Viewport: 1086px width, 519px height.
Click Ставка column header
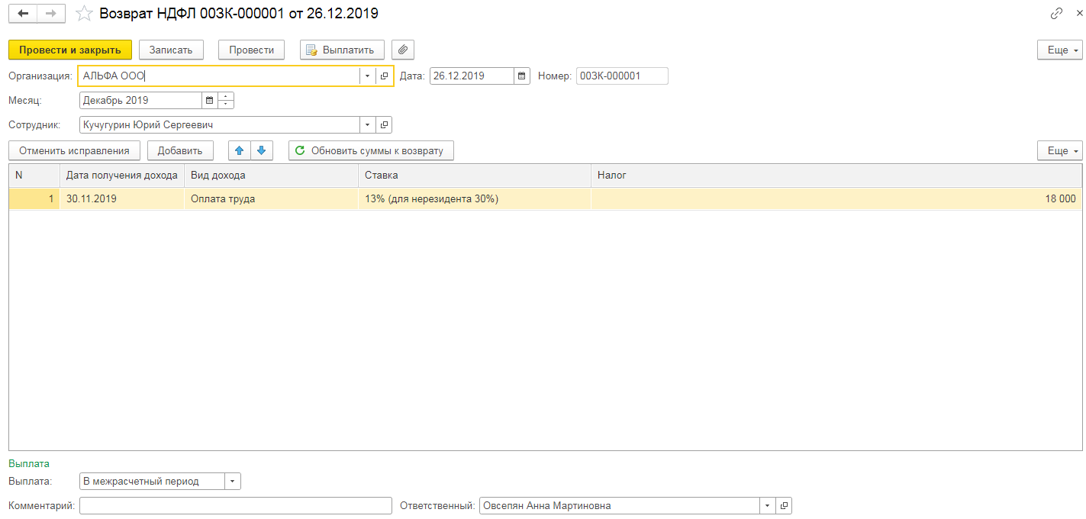coord(475,176)
